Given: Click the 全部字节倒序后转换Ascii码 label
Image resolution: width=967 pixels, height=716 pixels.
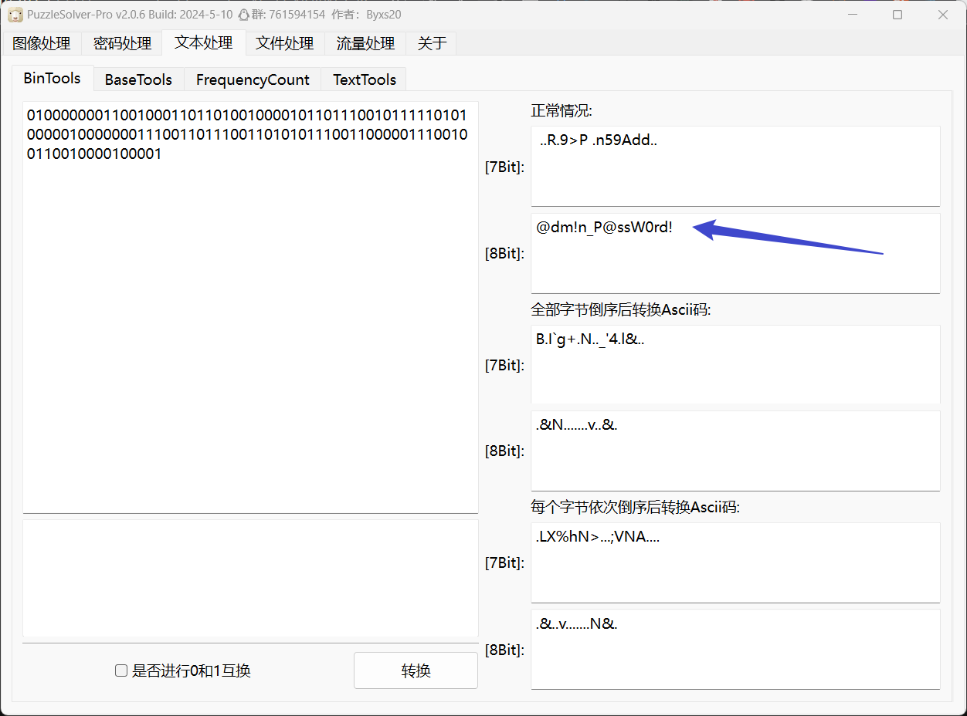Looking at the screenshot, I should click(x=621, y=309).
